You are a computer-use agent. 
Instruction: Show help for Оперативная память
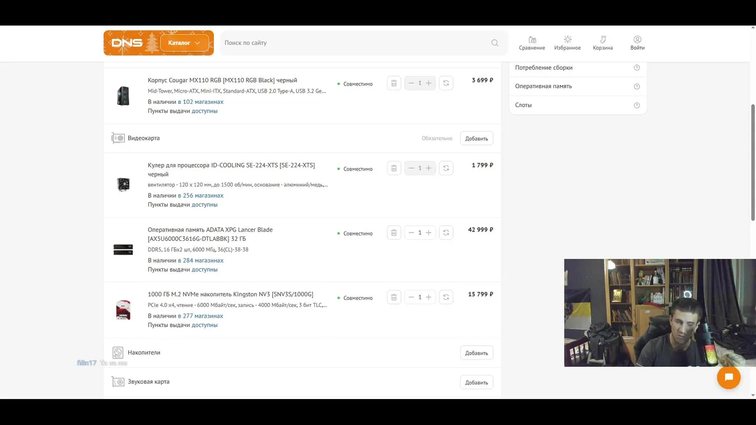(x=637, y=87)
